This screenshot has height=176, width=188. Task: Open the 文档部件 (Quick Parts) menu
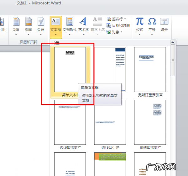[x=70, y=25]
